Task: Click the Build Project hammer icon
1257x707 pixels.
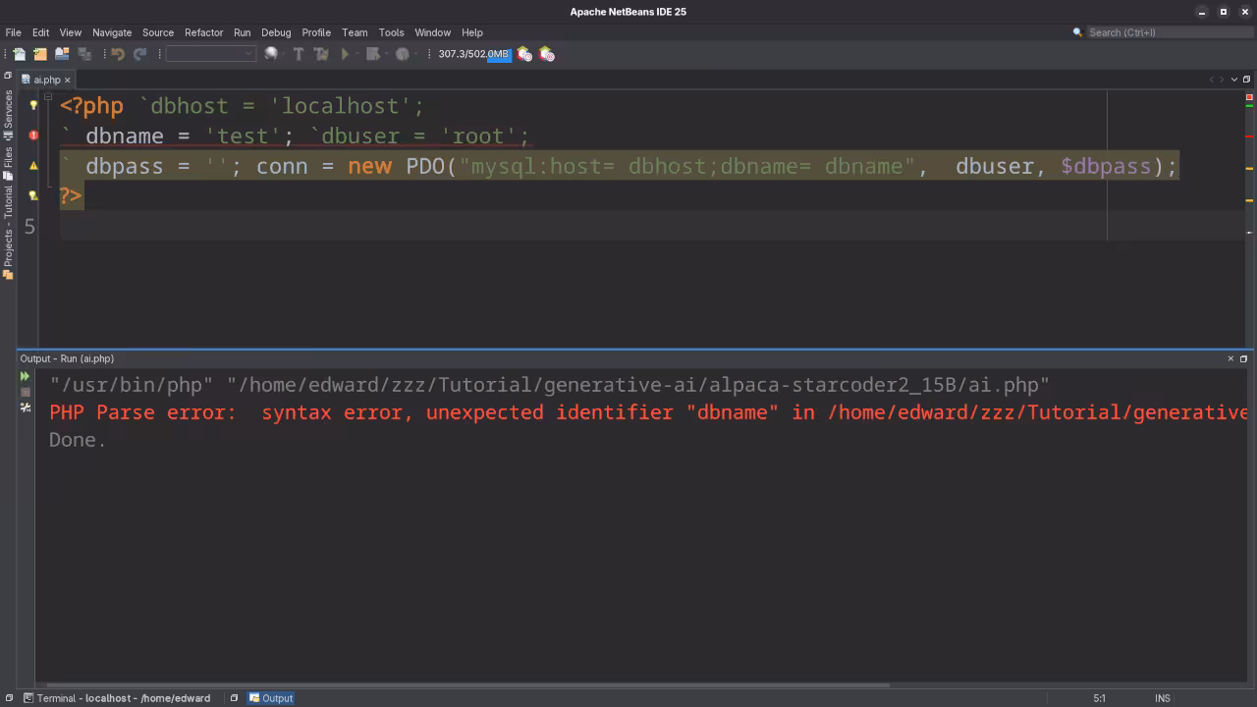Action: (x=299, y=54)
